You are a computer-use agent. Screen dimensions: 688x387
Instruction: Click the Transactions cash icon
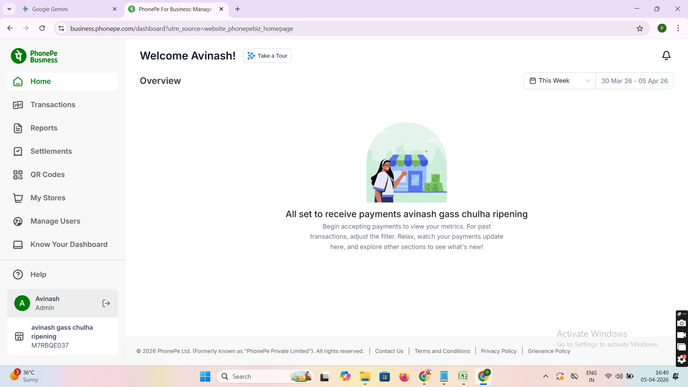click(x=18, y=105)
